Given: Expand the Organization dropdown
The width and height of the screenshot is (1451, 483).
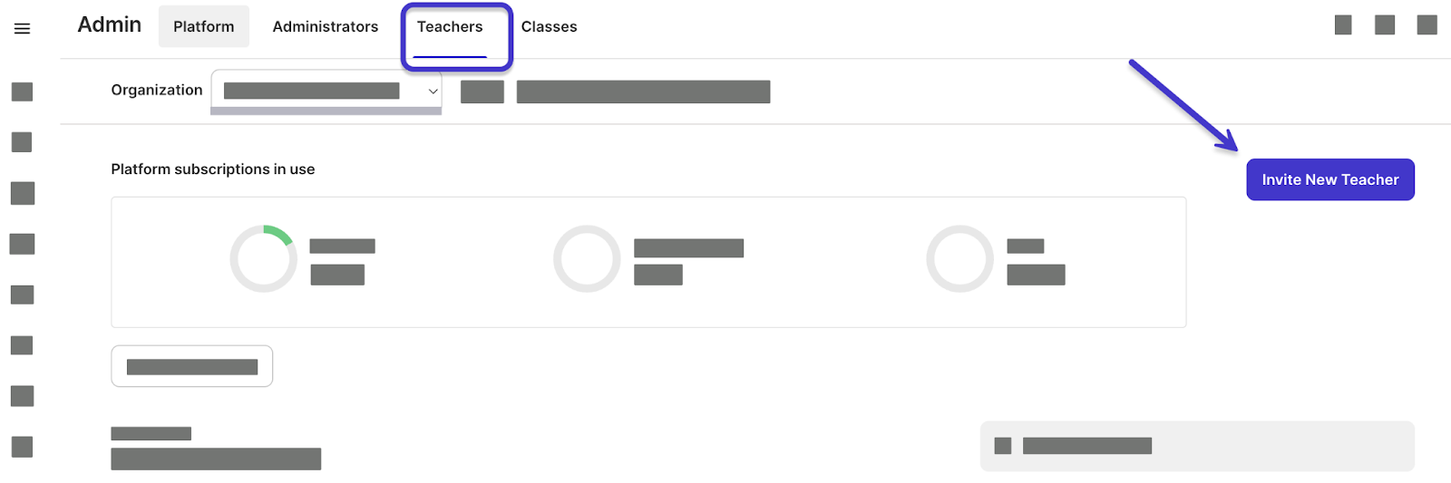Looking at the screenshot, I should tap(326, 91).
